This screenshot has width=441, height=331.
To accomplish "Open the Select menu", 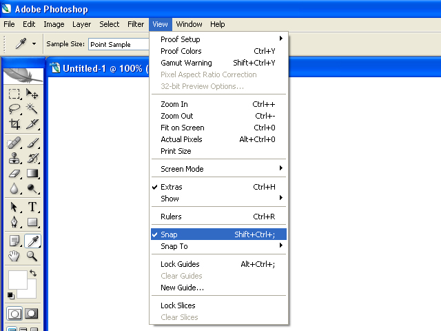I will click(x=109, y=24).
